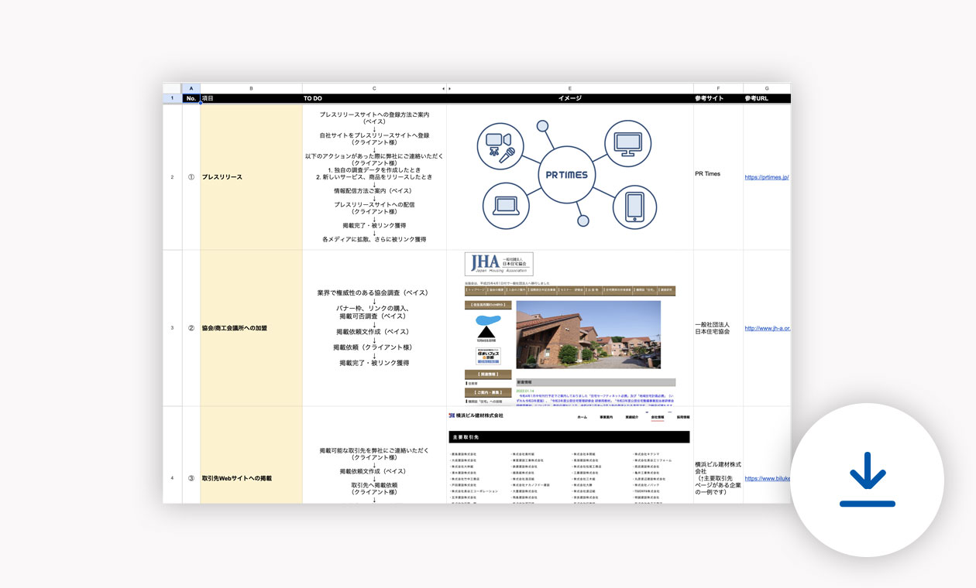
Task: Select the cell containing ③
Action: (191, 478)
